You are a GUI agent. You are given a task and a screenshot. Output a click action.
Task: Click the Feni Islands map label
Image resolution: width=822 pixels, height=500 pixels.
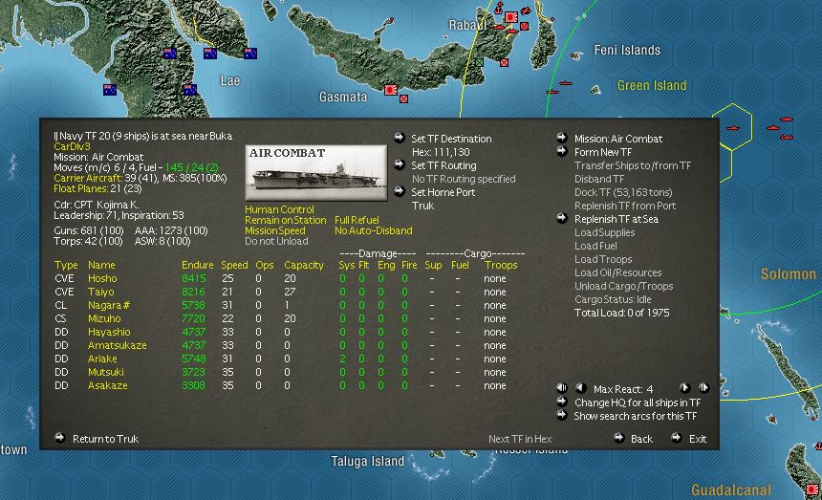click(627, 51)
